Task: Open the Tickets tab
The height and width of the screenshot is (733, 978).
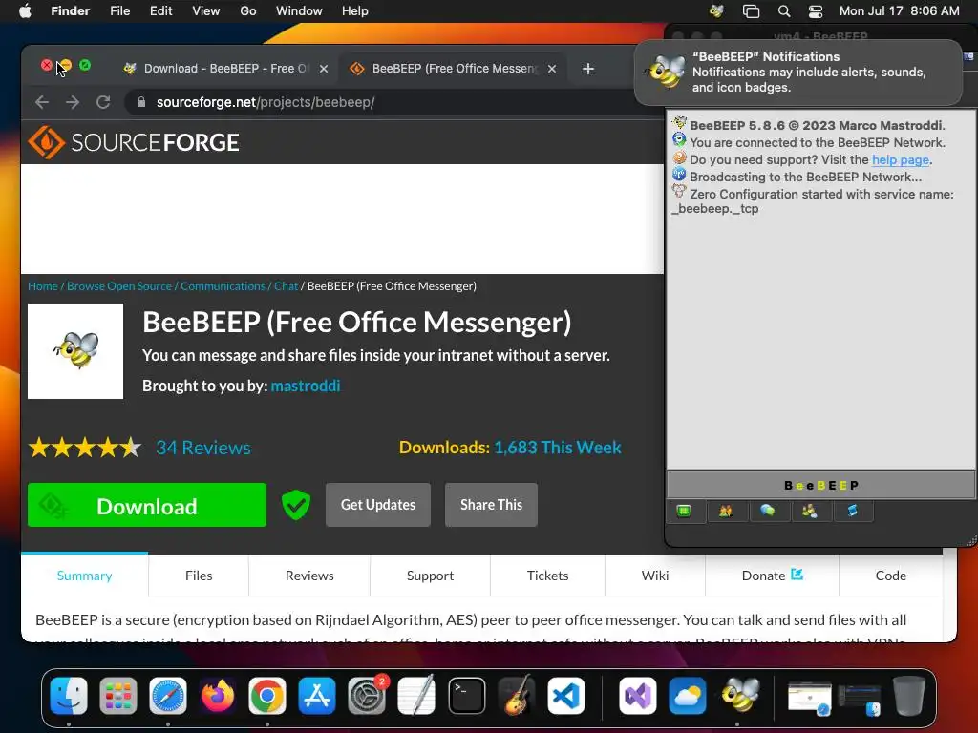Action: coord(547,576)
